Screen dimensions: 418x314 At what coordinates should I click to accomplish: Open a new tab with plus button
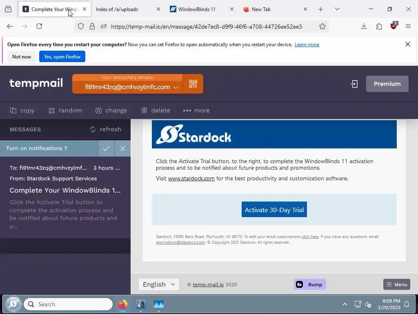point(321,9)
